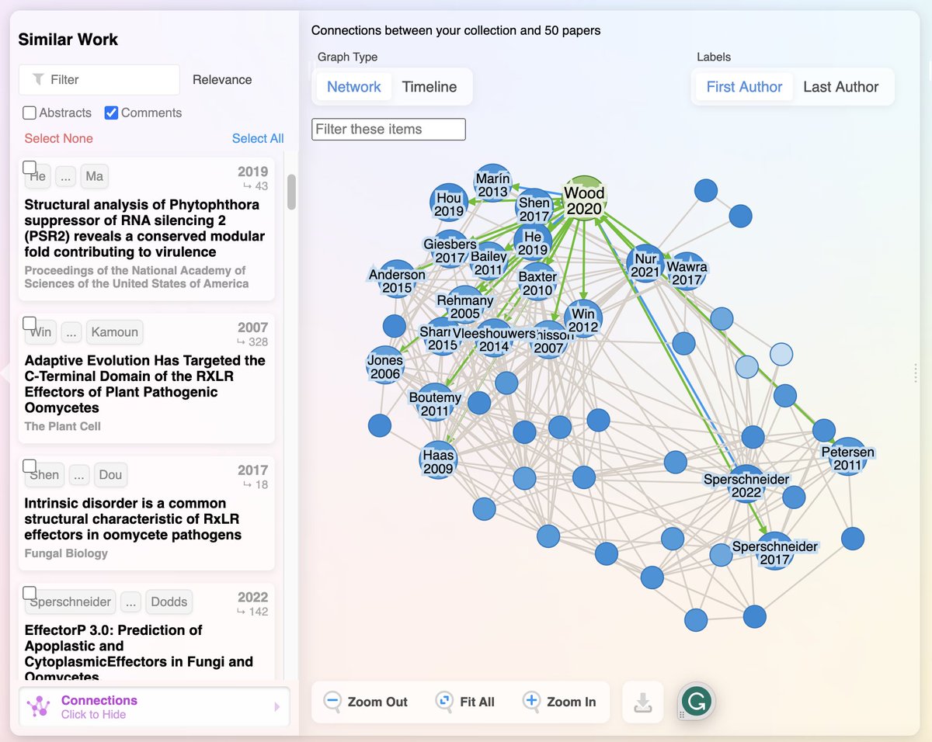
Task: Open the Grammarly extension icon
Action: (696, 702)
